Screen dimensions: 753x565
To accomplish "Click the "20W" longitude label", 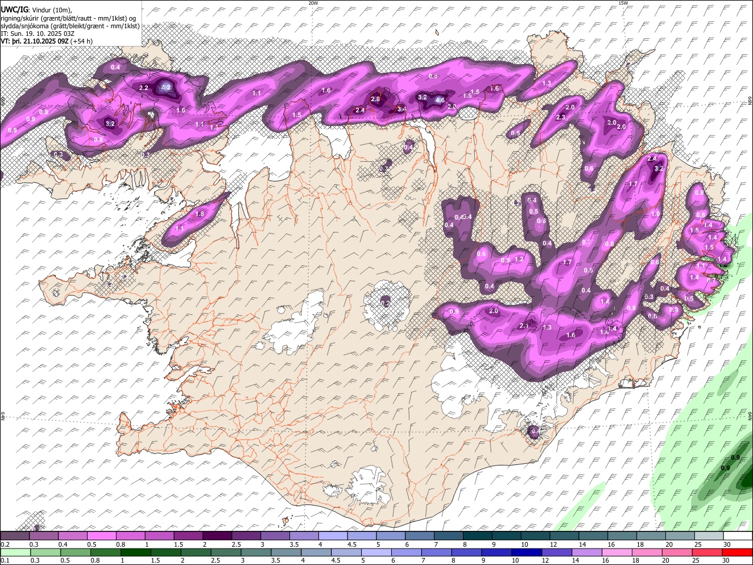I will (x=313, y=3).
